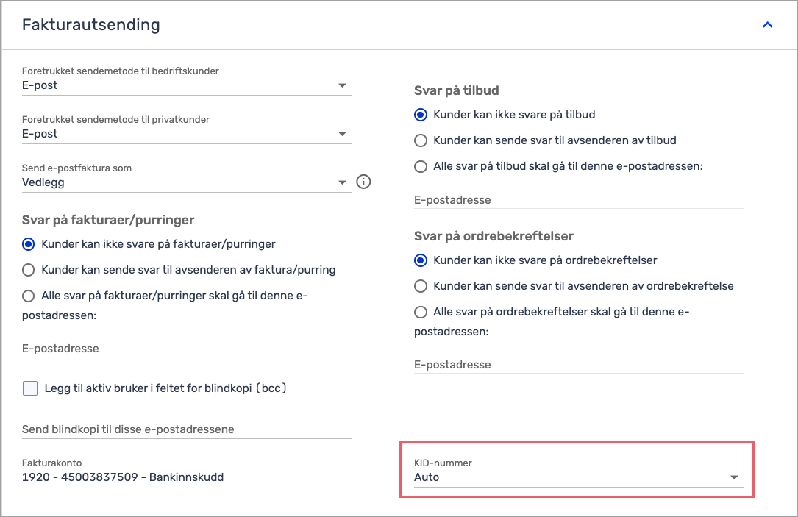Viewport: 798px width, 517px height.
Task: Select Kunder kan ikke svare på fakturaer/purringer
Action: [x=29, y=243]
